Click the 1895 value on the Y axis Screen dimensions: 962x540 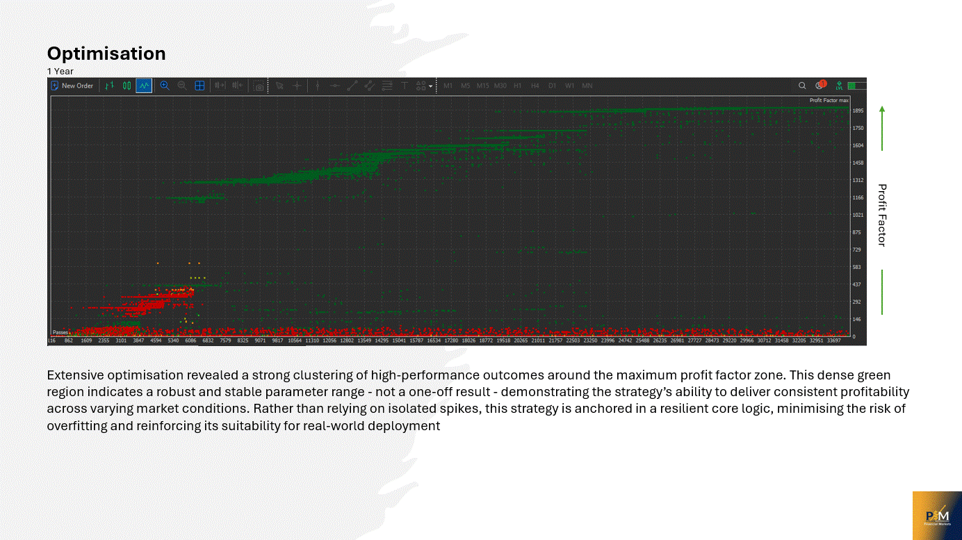click(x=858, y=111)
